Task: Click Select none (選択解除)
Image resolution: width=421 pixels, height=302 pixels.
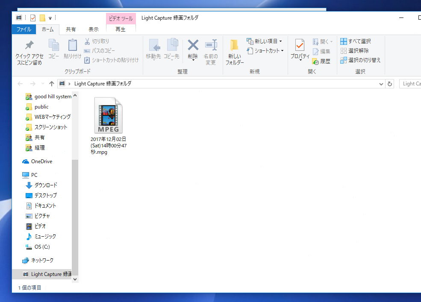Action: [354, 51]
